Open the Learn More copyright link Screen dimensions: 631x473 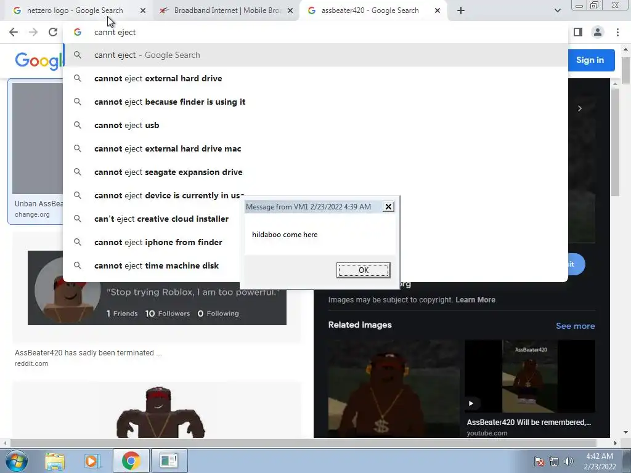coord(475,300)
